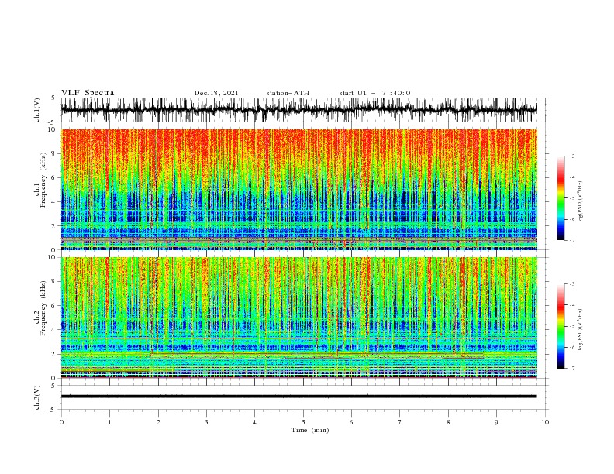This screenshot has height=474, width=614.
Task: Click the '0' tick on the time axis
Action: 61,422
